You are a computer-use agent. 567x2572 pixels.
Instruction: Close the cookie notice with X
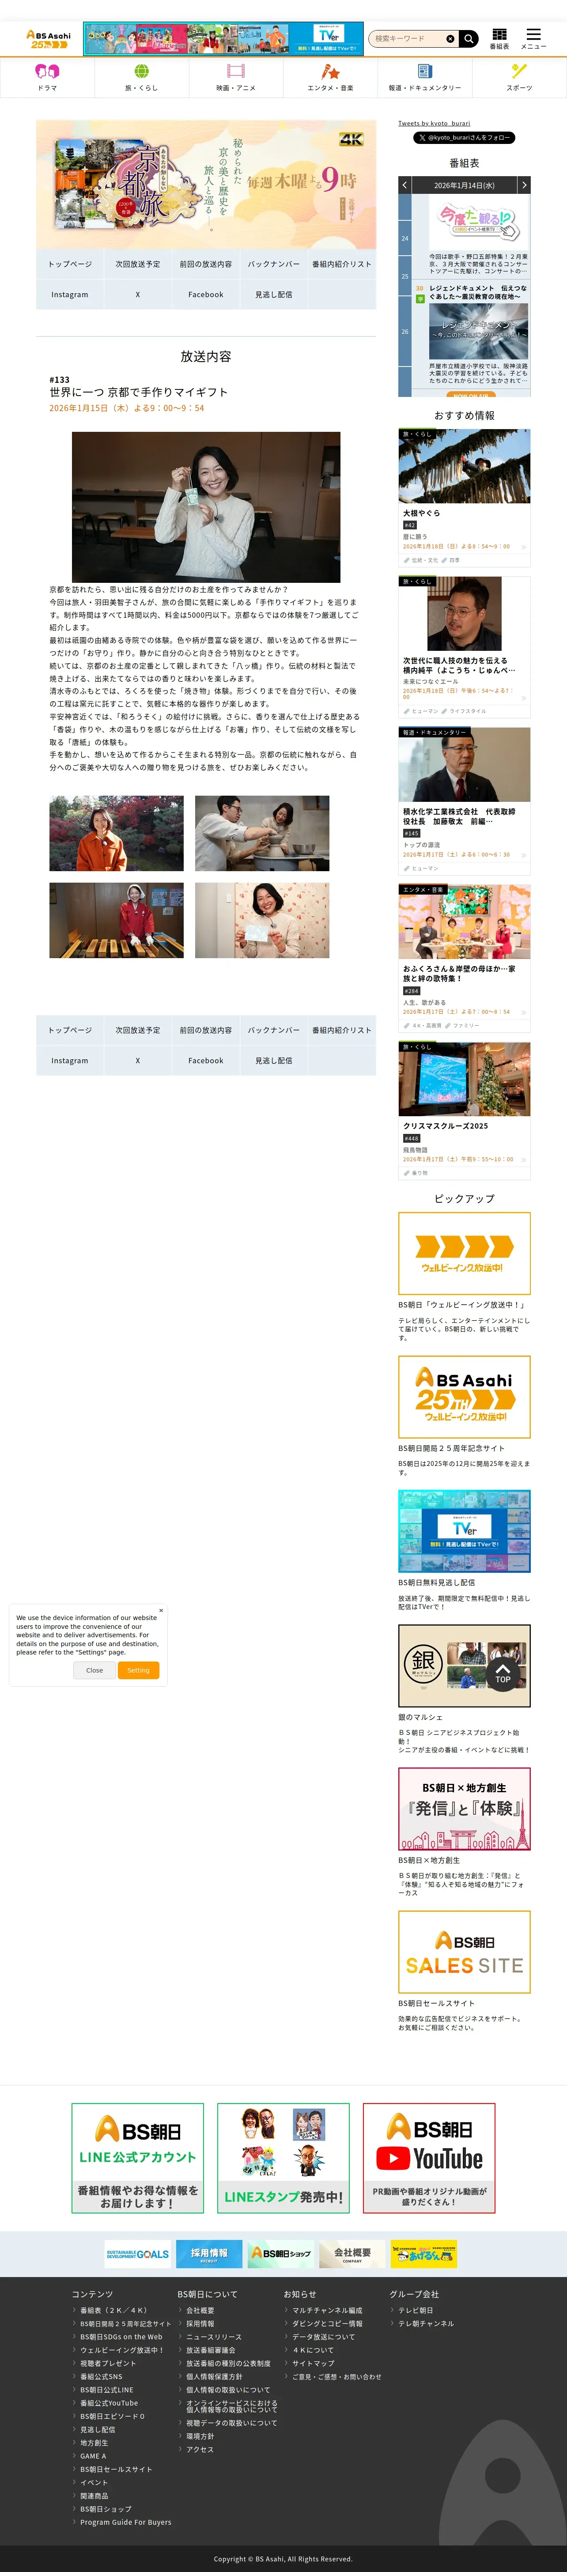[x=161, y=1609]
